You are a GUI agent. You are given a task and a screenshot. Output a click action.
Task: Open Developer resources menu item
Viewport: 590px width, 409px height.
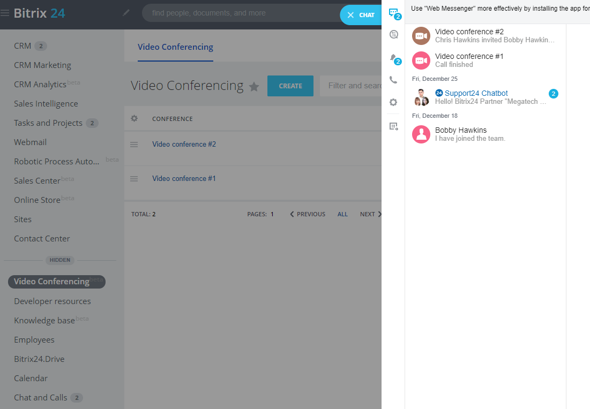53,301
